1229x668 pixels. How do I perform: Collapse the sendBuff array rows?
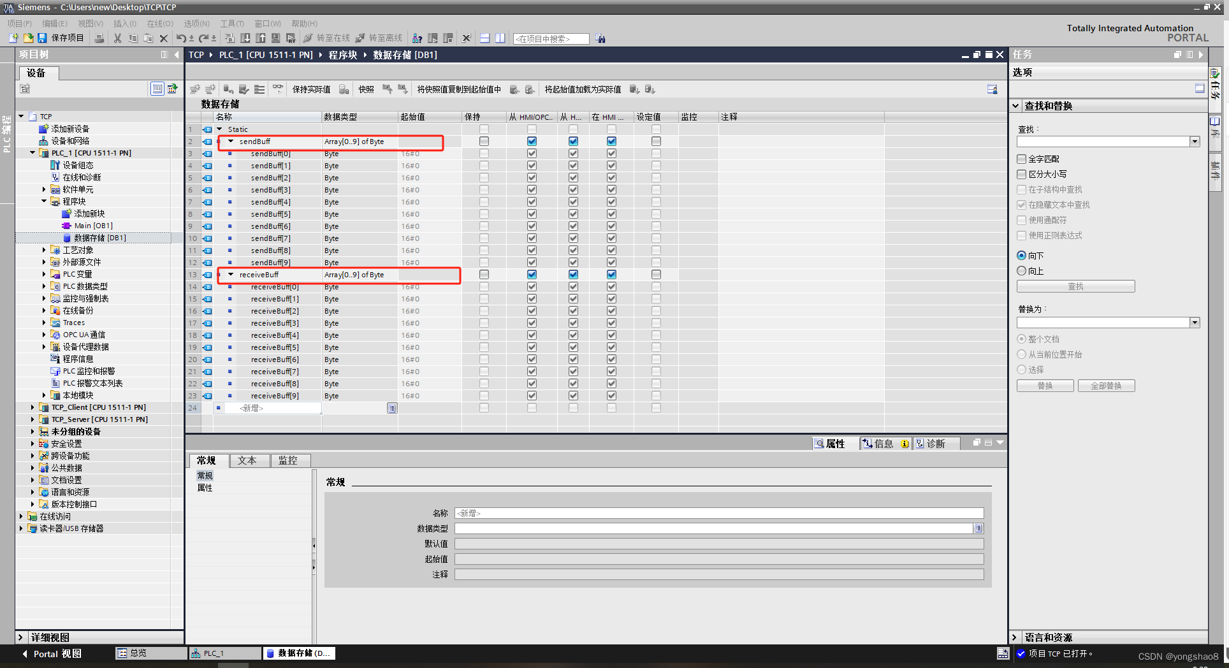231,142
